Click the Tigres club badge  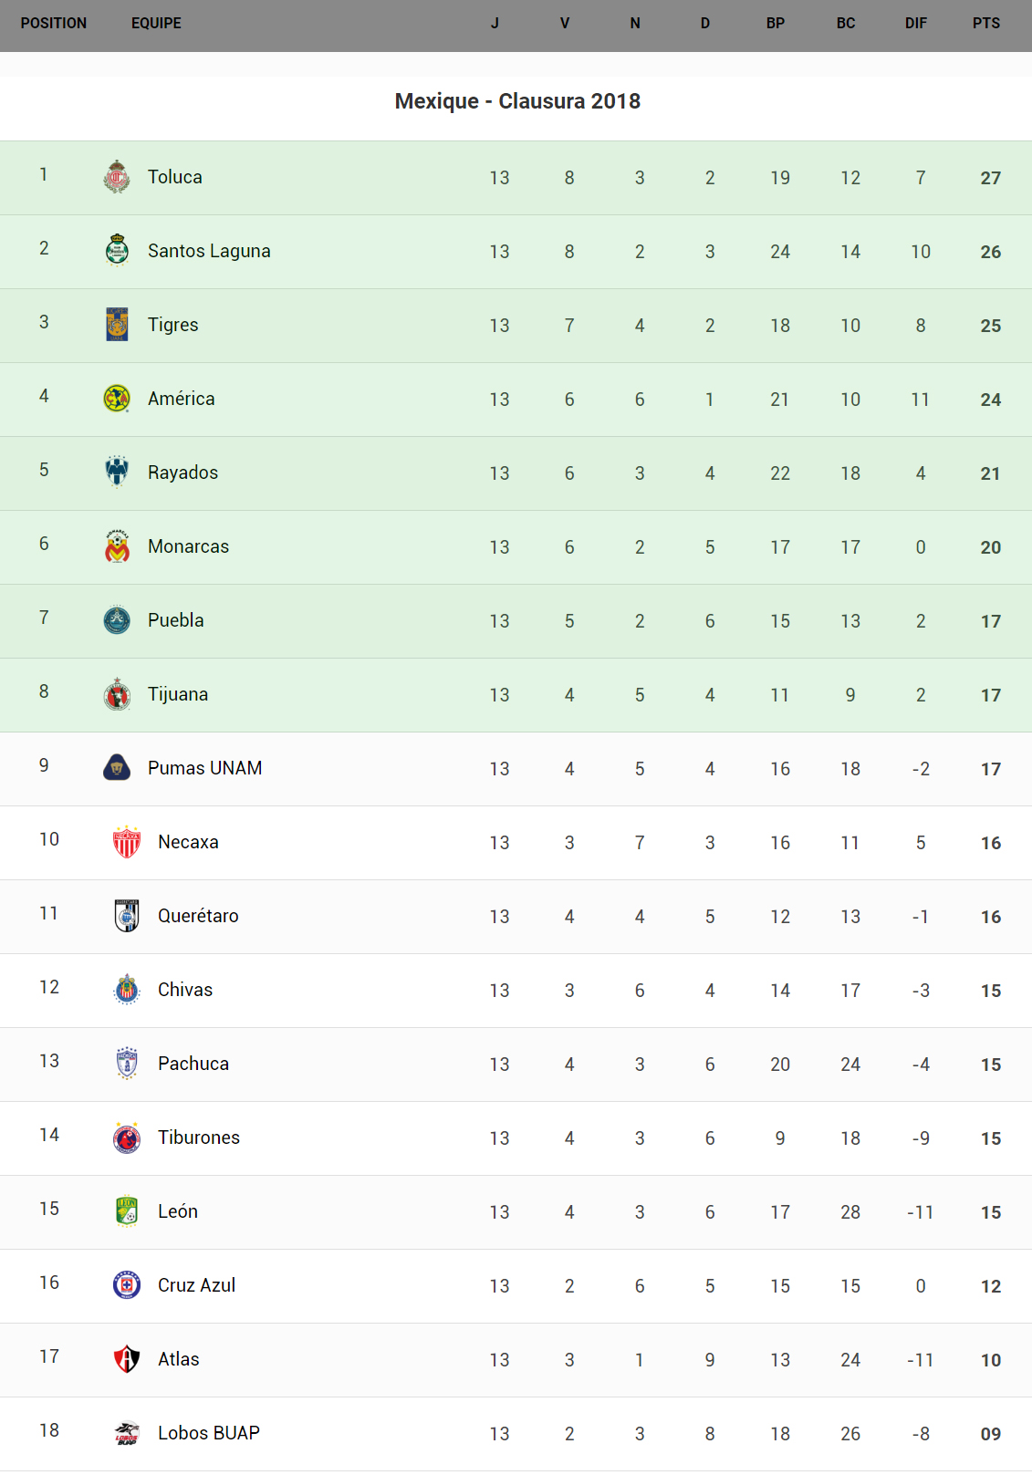[x=117, y=324]
